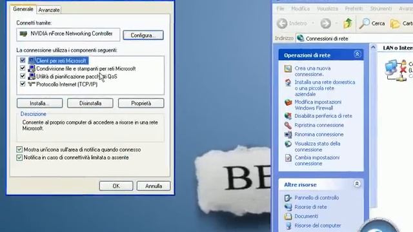Select Utilità di pianificazione QoS component icon
The width and height of the screenshot is (413, 232).
click(32, 76)
